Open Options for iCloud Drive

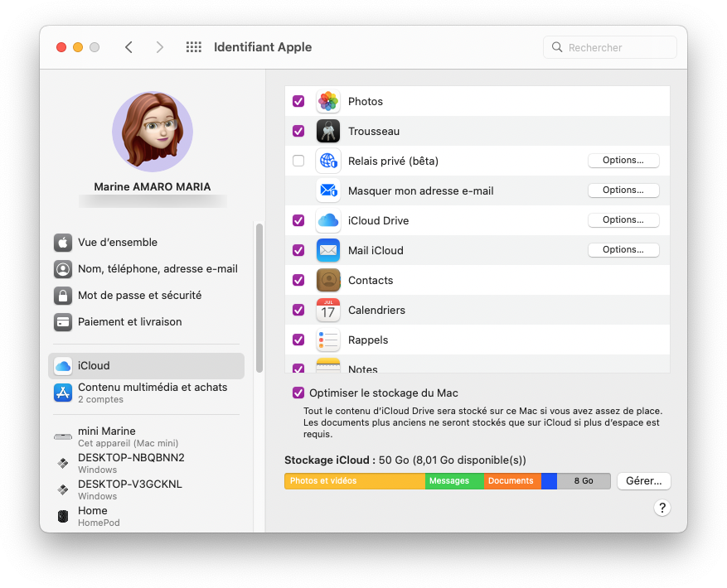623,219
